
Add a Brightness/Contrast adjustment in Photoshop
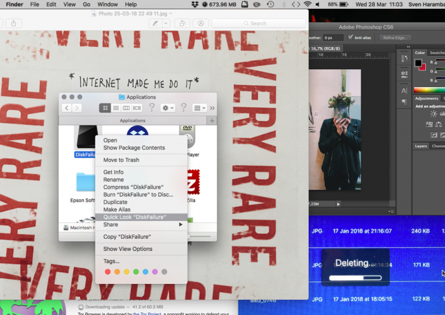[434, 114]
